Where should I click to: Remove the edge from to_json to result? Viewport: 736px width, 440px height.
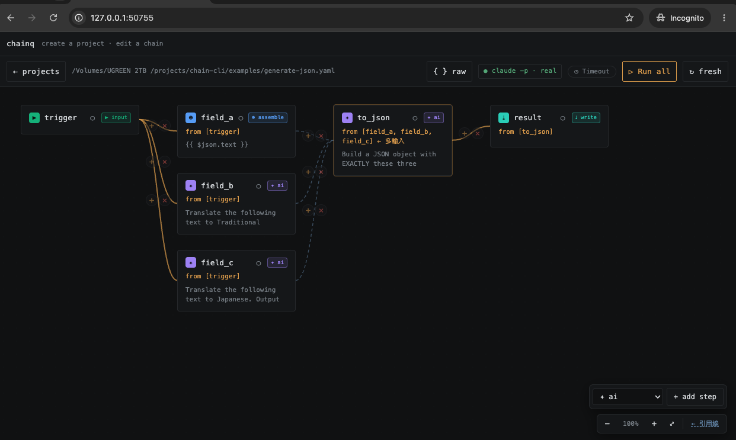tap(478, 134)
